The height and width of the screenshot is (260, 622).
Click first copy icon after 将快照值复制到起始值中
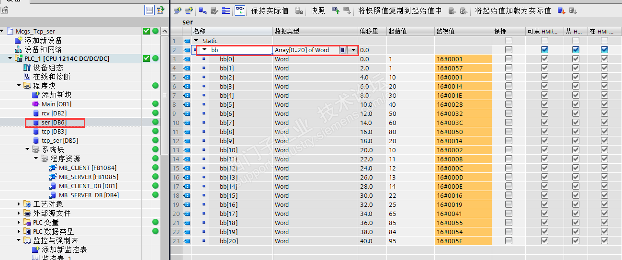click(452, 10)
